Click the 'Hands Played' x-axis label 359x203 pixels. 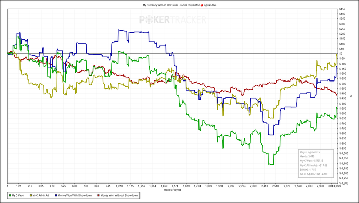coord(172,190)
